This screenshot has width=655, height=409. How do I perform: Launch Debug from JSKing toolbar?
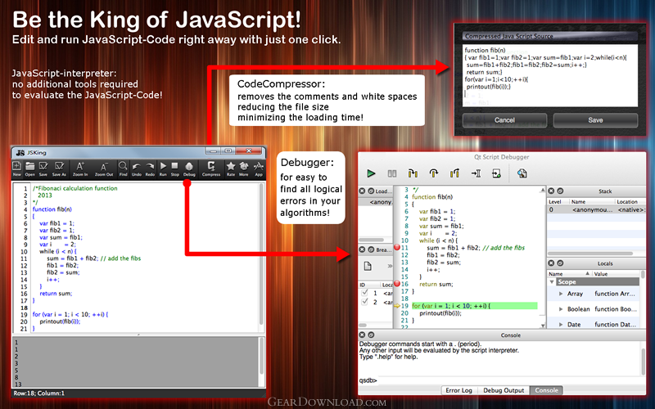[x=189, y=169]
